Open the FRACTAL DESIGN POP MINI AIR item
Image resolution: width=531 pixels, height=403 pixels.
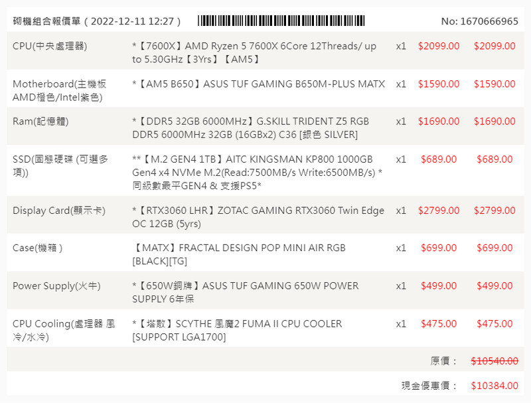click(x=239, y=254)
